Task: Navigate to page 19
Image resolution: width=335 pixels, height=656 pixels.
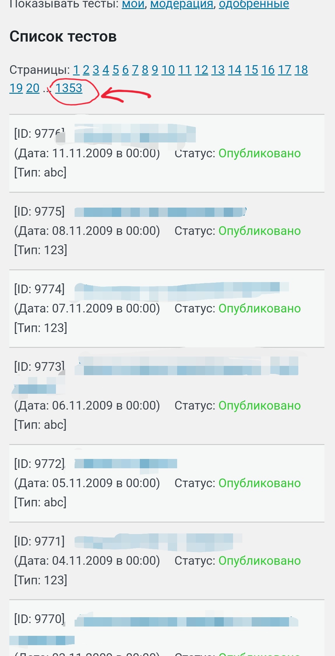Action: pyautogui.click(x=16, y=88)
